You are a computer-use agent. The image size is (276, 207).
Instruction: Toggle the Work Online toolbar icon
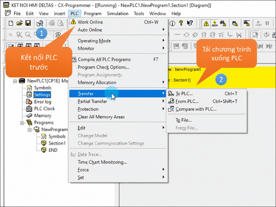coord(206,23)
